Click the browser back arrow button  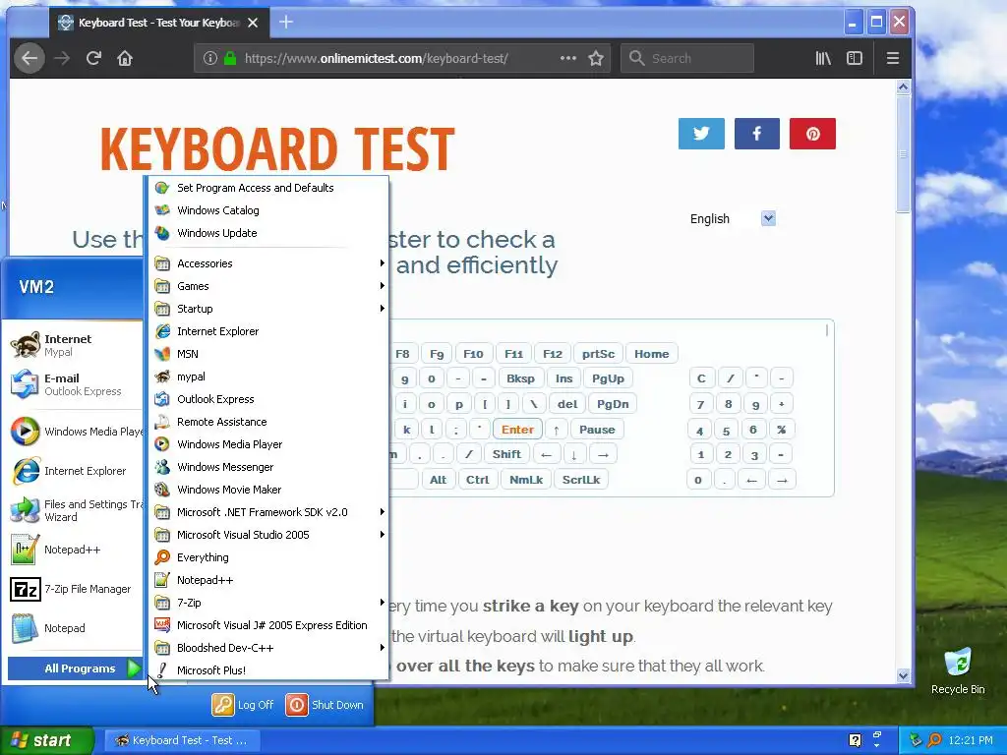(30, 58)
